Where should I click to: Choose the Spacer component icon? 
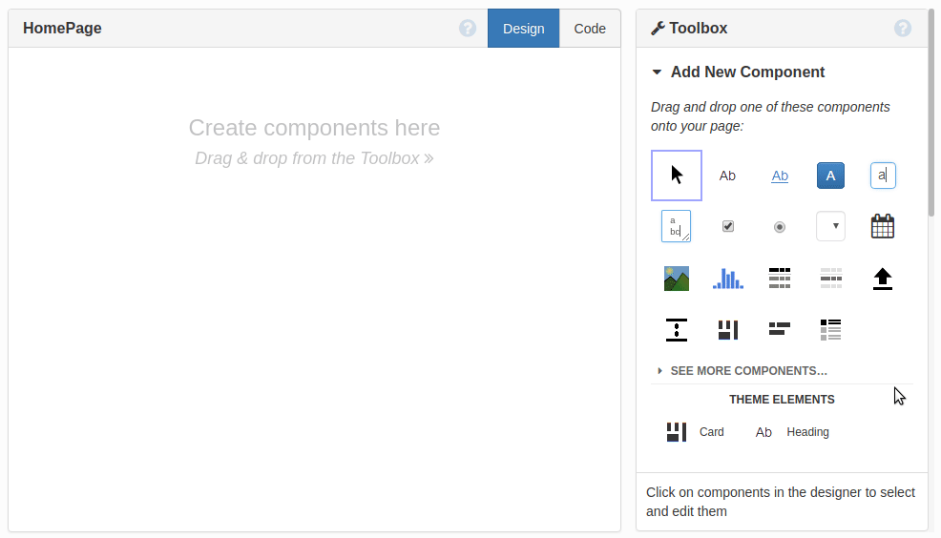point(676,330)
